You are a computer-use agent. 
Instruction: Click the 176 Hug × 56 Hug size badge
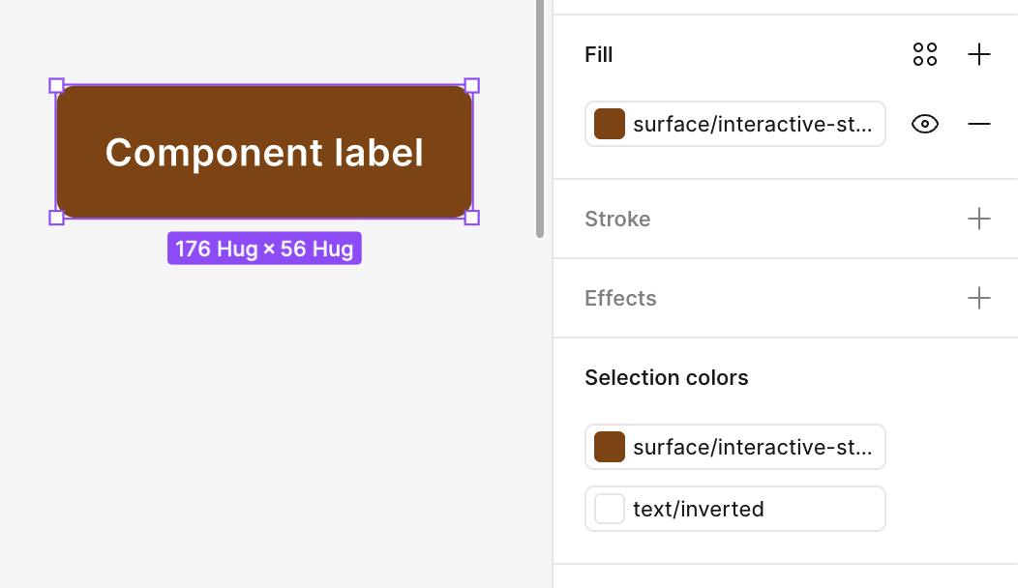tap(264, 248)
